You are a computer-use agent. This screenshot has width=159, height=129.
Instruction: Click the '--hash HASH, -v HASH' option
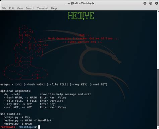(x=20, y=98)
